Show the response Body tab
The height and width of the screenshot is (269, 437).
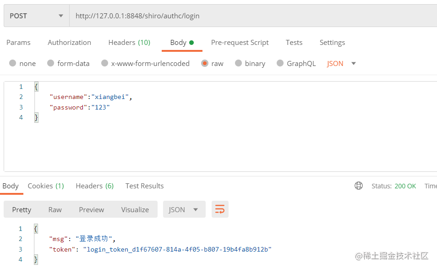click(11, 186)
